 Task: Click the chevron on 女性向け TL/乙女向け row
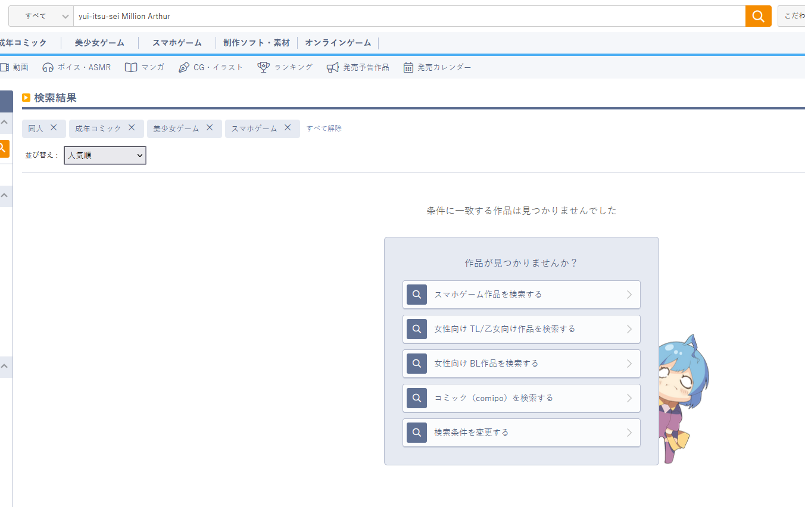[x=629, y=329]
